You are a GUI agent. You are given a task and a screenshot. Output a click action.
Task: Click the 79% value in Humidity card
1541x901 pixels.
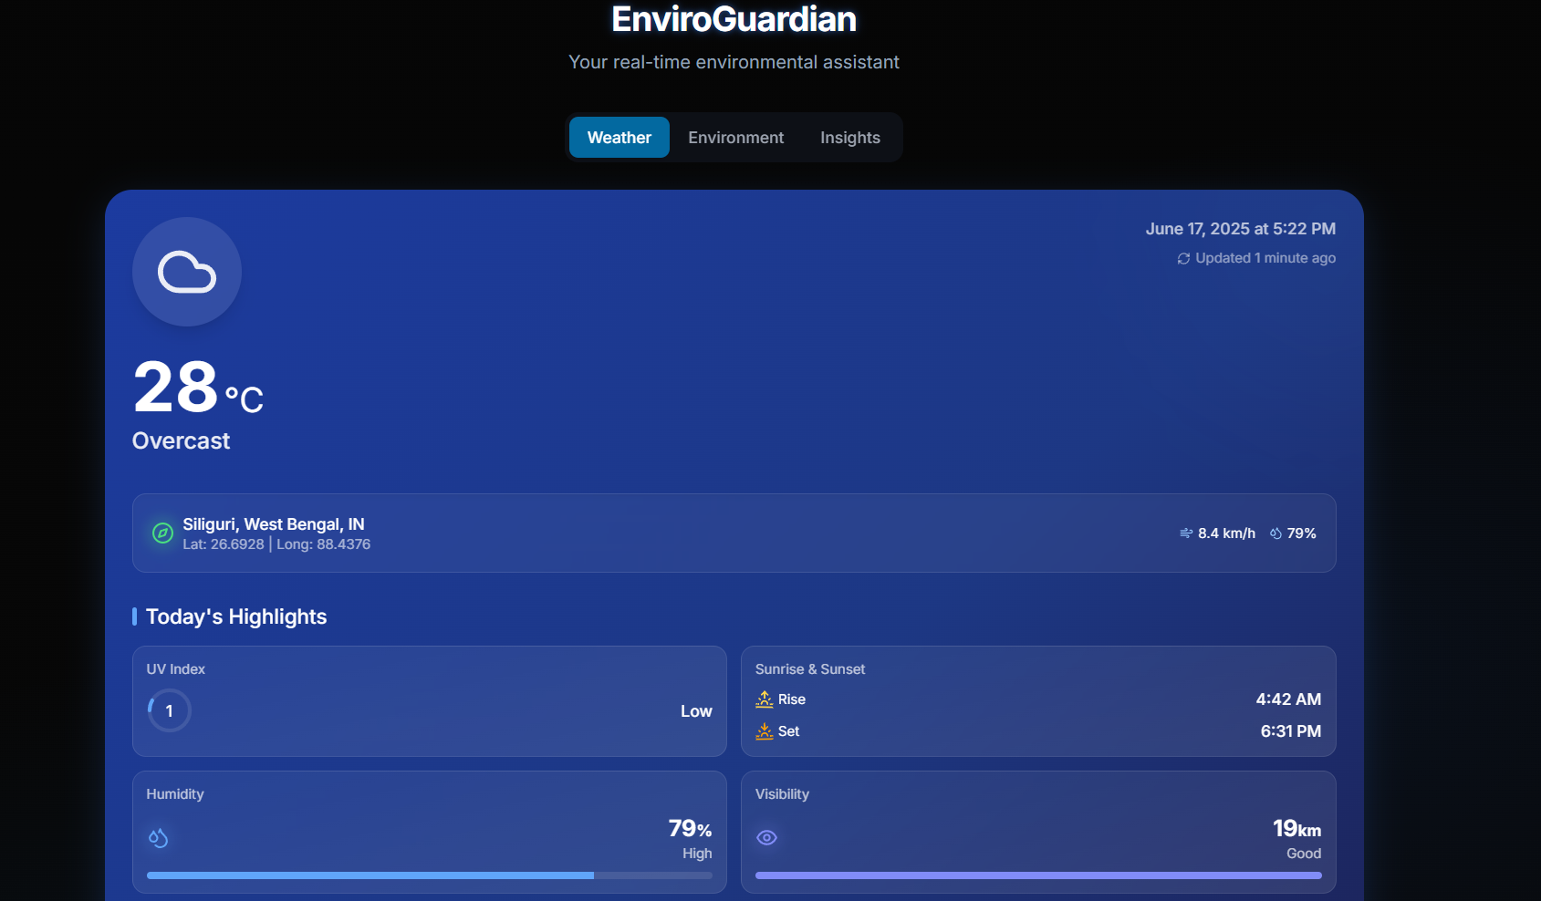pos(690,828)
